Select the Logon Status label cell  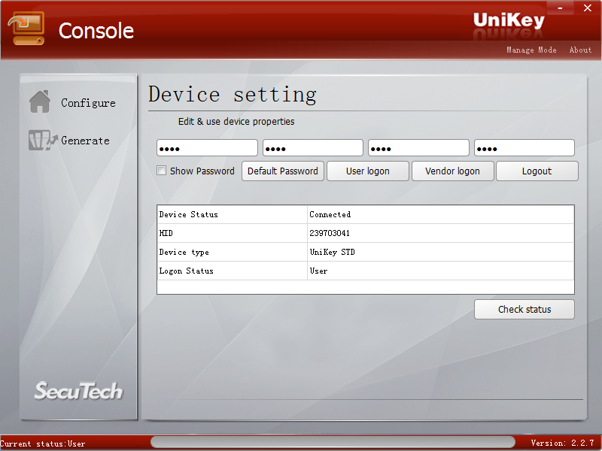tap(233, 271)
